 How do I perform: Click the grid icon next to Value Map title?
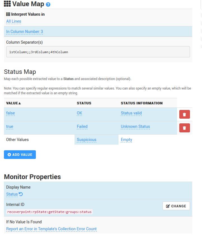click(x=8, y=4)
